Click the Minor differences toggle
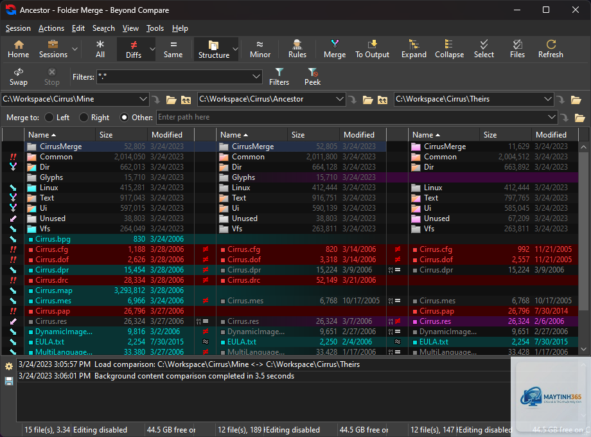The height and width of the screenshot is (437, 591). pyautogui.click(x=260, y=49)
